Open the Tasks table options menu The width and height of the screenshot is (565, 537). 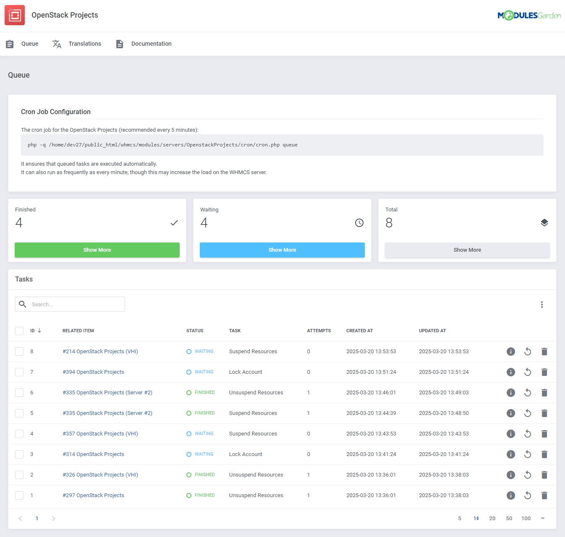pyautogui.click(x=542, y=305)
